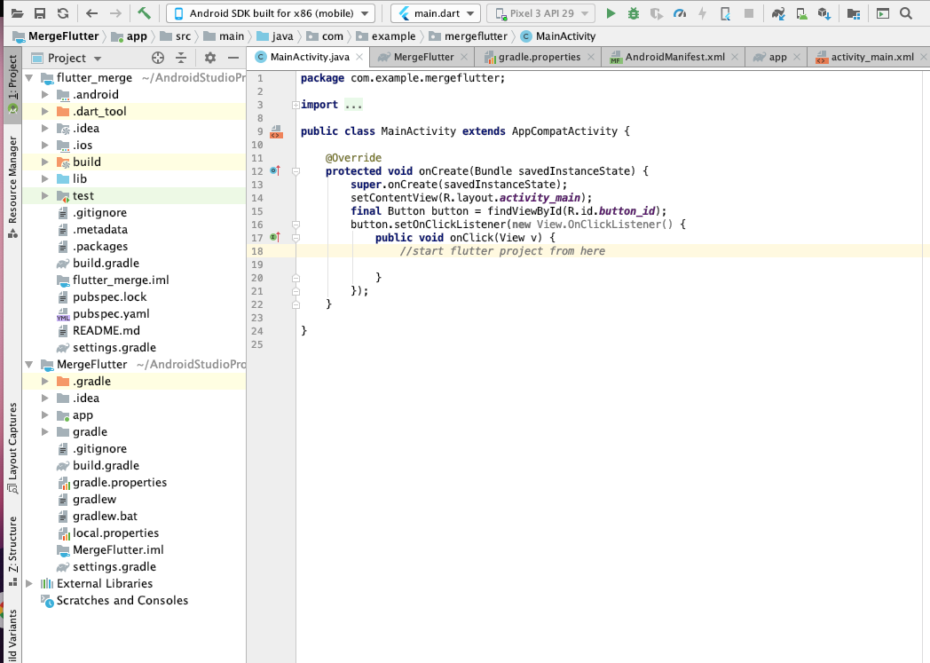This screenshot has width=930, height=663.
Task: Switch to the gradle.properties tab
Action: pos(540,57)
